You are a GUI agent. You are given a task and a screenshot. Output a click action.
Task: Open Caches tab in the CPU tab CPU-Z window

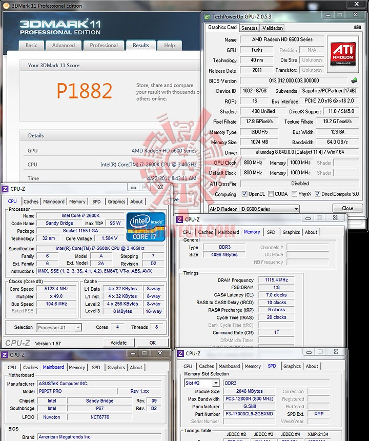pos(31,202)
